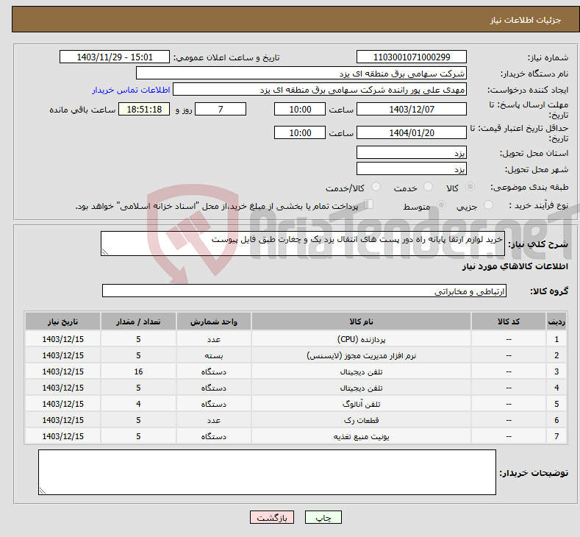580x537 pixels.
Task: Click the response deadline date 1403/12/07 field
Action: [412, 109]
